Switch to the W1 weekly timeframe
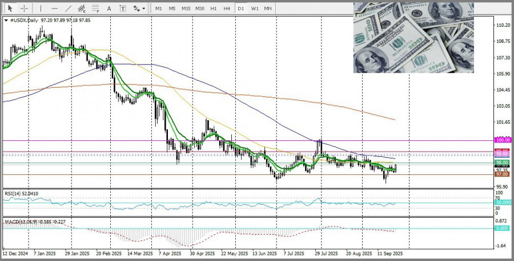This screenshot has height=261, width=514. click(x=255, y=9)
